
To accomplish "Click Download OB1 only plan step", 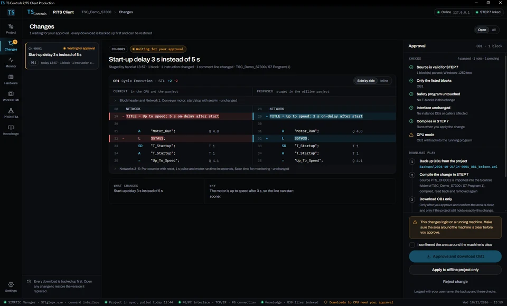I will pos(436,199).
